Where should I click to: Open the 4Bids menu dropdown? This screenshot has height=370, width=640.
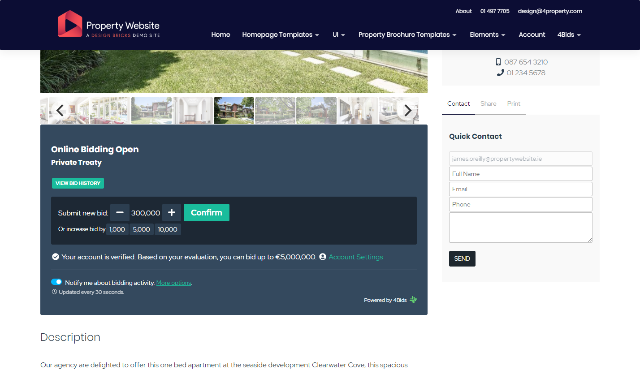tap(569, 35)
